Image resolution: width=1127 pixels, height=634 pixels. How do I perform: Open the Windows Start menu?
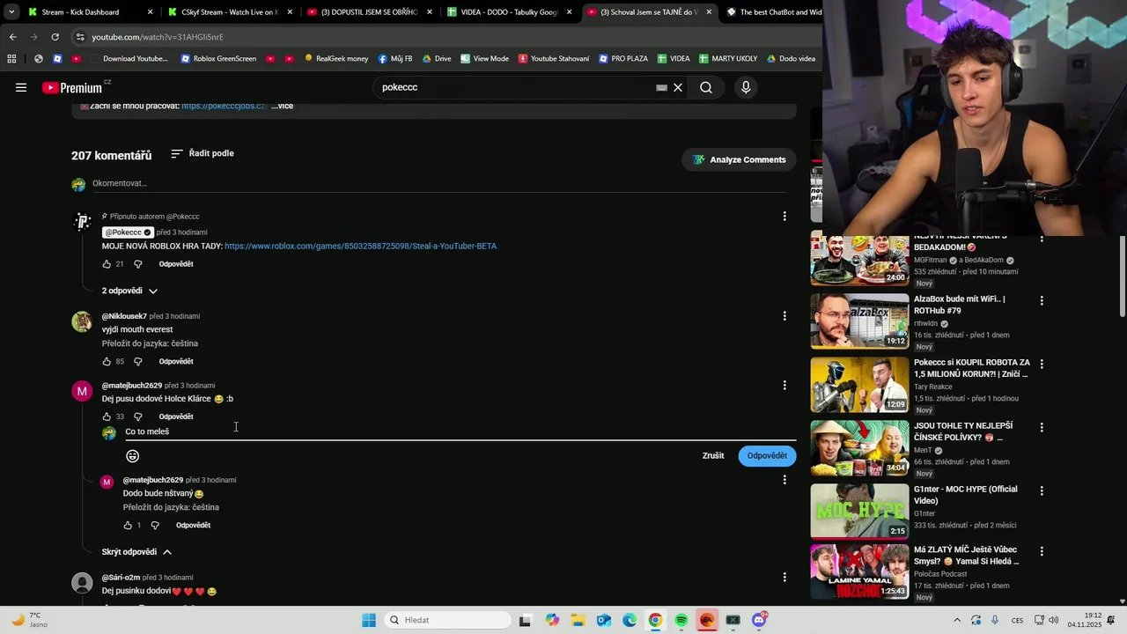click(369, 620)
